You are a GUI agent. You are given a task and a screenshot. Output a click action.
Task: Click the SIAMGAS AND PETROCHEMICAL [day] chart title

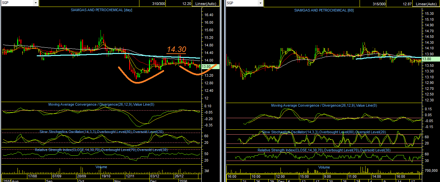[102, 10]
